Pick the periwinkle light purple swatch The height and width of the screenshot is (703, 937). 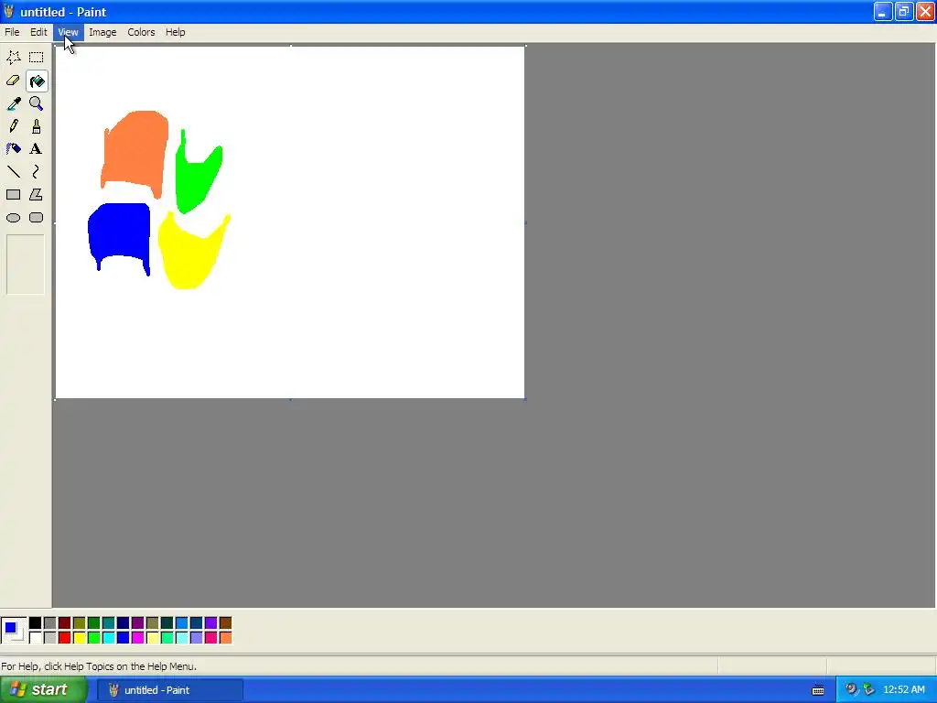coord(196,638)
